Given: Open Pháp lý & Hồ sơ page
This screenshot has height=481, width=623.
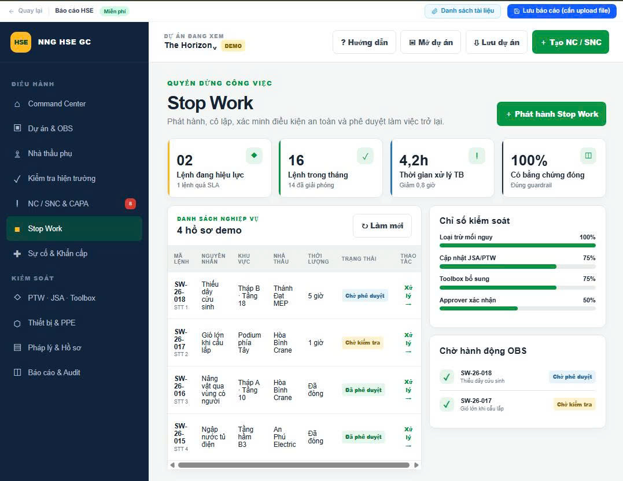Looking at the screenshot, I should (74, 347).
